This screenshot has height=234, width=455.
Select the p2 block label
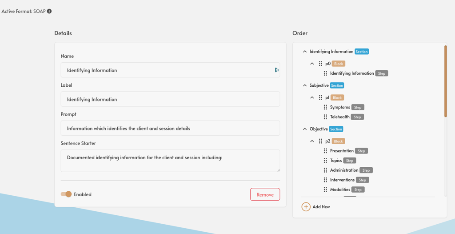coord(328,141)
